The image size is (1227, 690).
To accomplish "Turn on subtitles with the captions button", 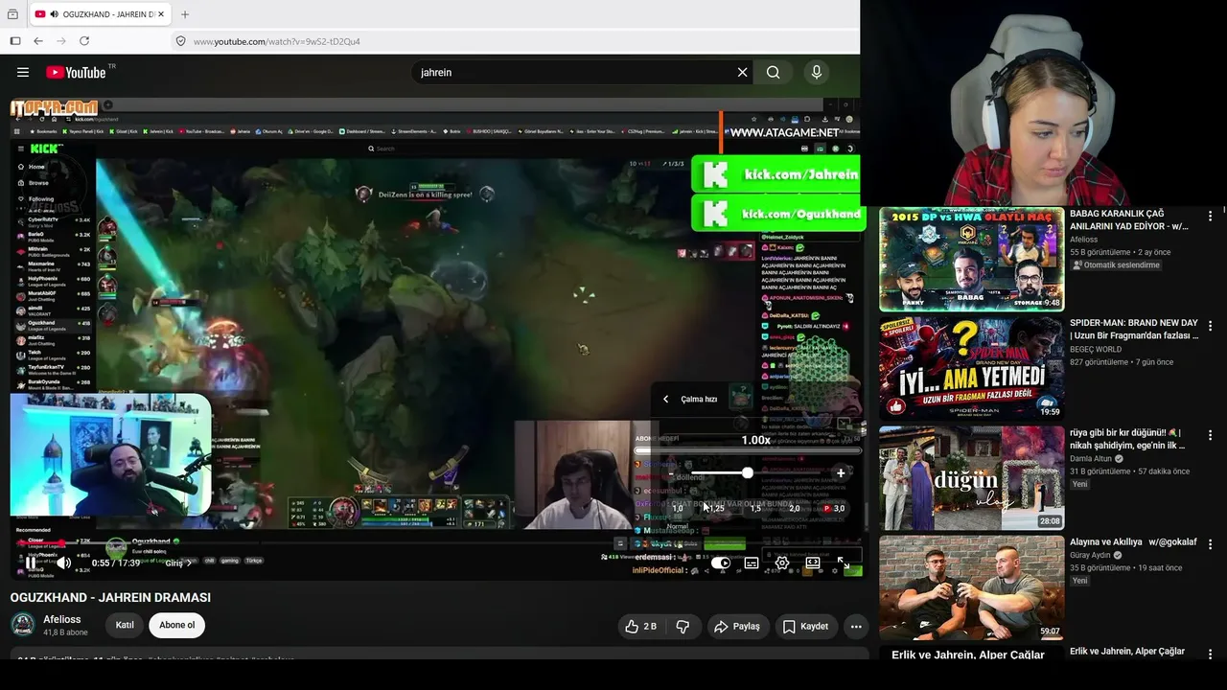I will coord(752,563).
